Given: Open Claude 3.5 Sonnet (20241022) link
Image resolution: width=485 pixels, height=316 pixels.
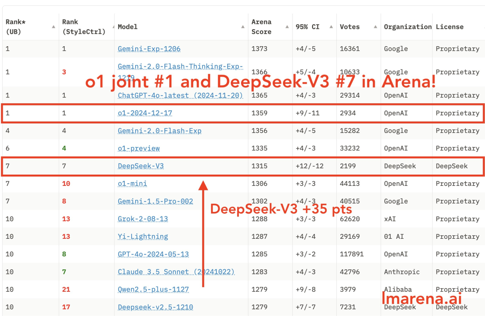Looking at the screenshot, I should click(176, 272).
